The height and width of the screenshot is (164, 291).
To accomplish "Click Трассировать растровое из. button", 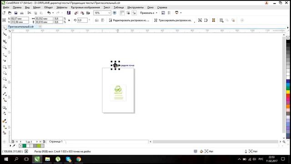I will click(173, 20).
